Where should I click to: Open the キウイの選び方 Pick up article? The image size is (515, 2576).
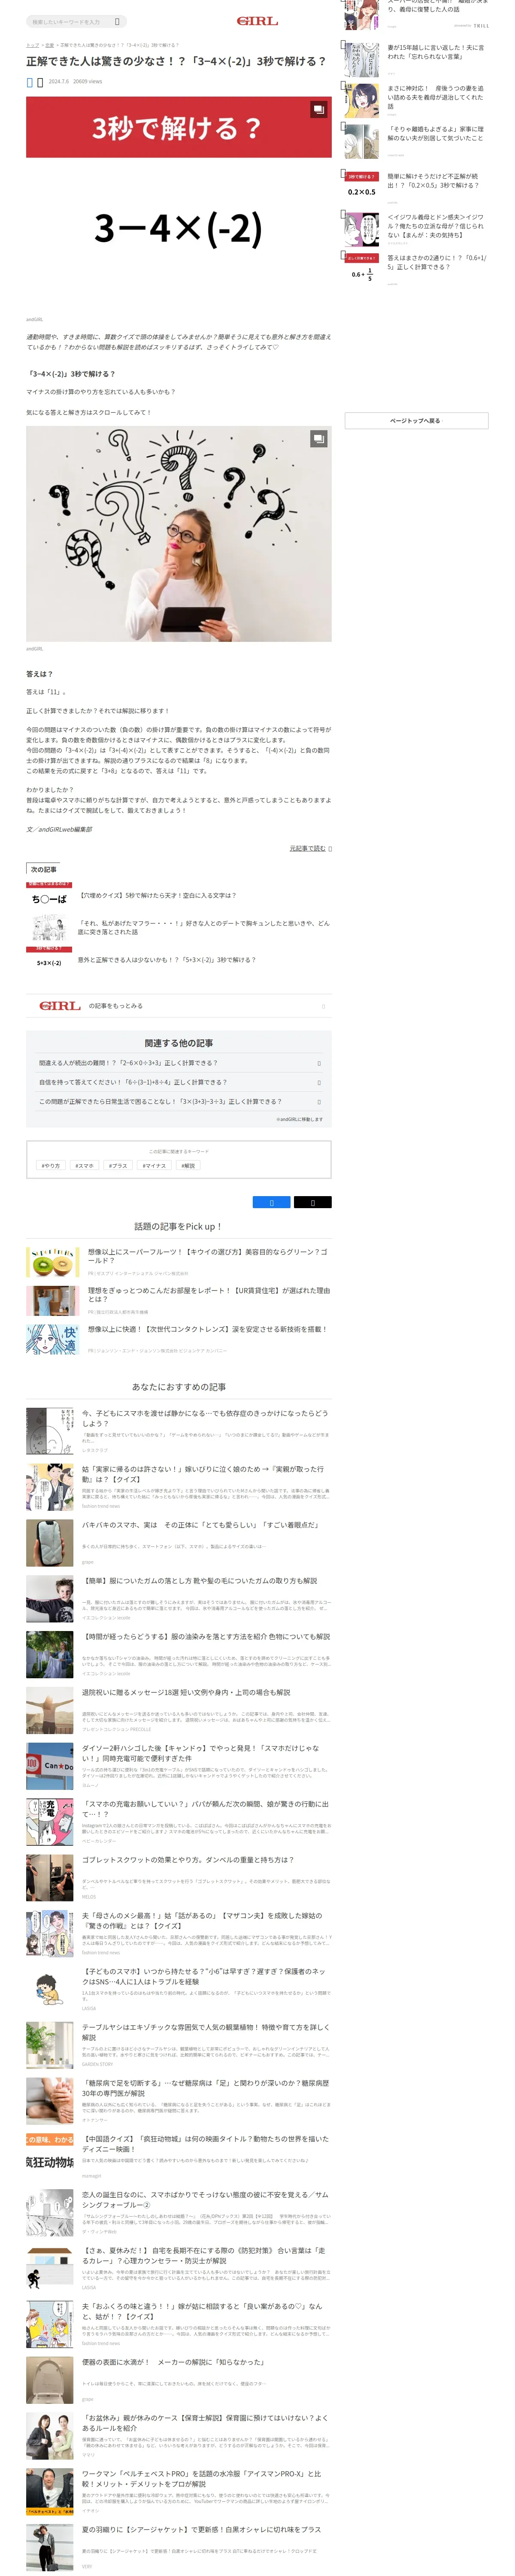208,1255
